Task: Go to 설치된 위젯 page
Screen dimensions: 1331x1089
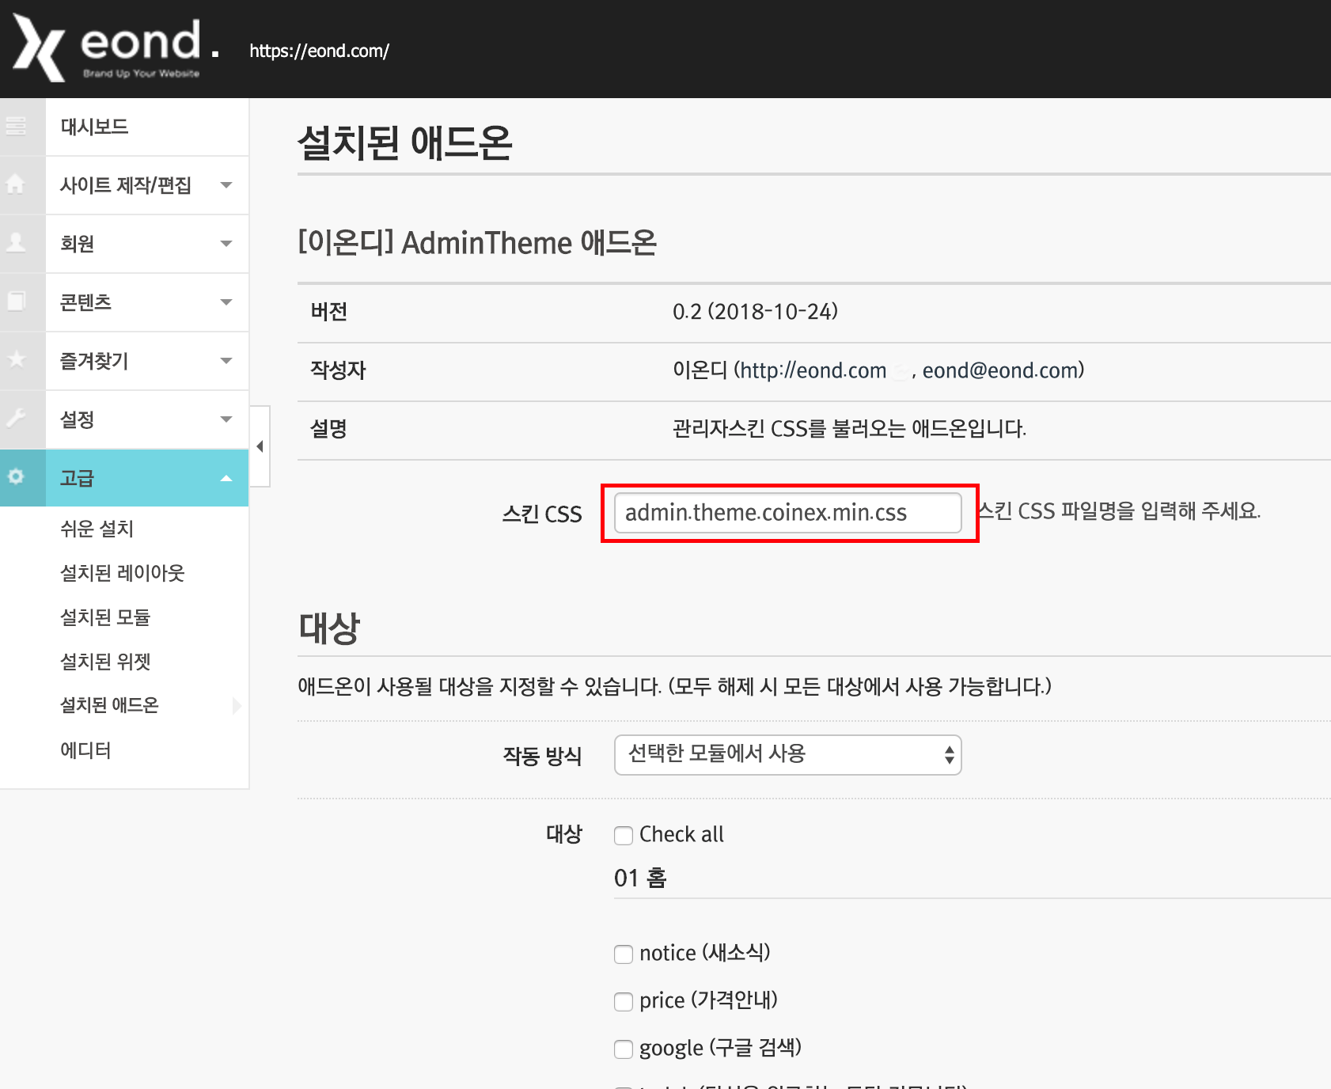Action: [105, 662]
